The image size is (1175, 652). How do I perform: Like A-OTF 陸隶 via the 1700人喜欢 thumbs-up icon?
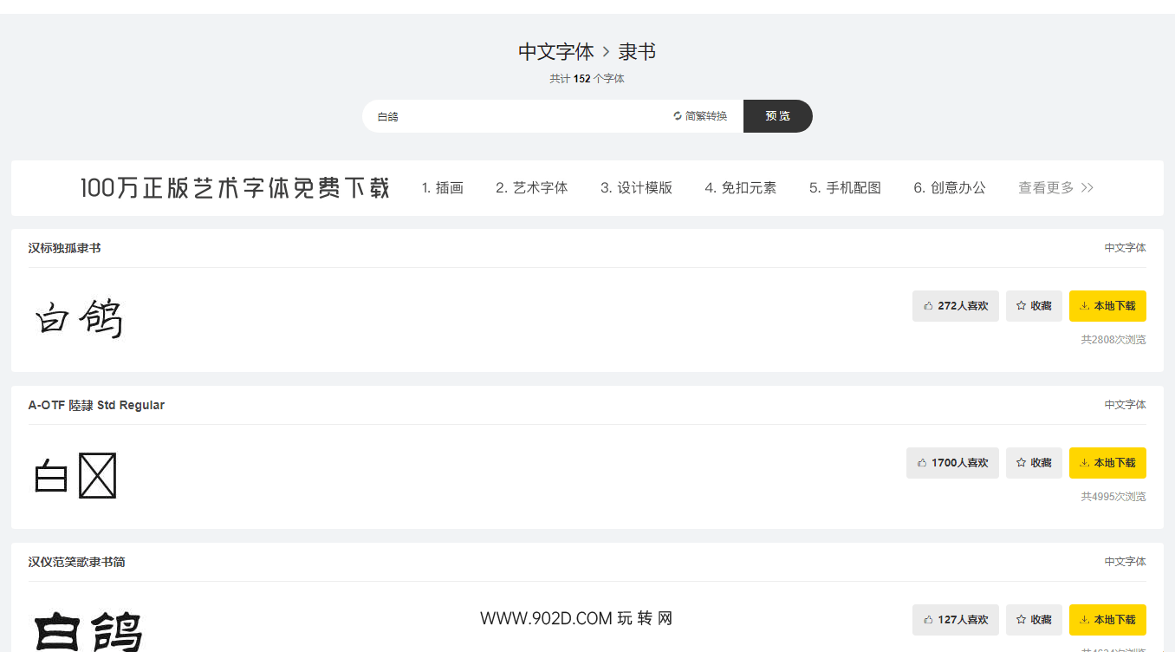pos(920,462)
